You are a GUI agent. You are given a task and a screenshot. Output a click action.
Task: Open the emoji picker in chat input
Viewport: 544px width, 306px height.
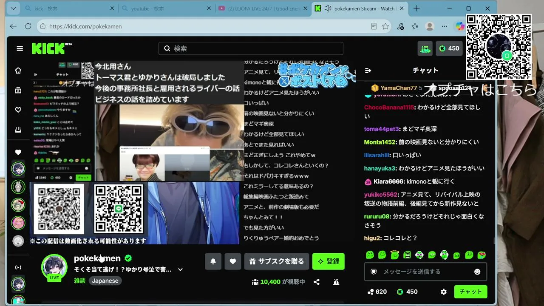[x=477, y=272]
